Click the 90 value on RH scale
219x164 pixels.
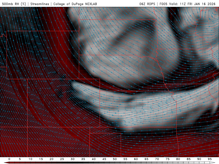[x=199, y=159]
